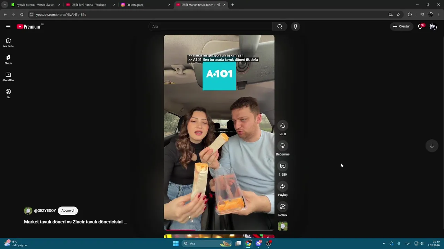Image resolution: width=444 pixels, height=249 pixels.
Task: Open Abonelikler in the sidebar
Action: [x=8, y=76]
